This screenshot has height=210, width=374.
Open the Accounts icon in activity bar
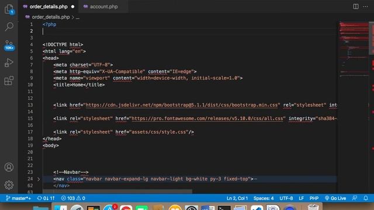(x=9, y=167)
